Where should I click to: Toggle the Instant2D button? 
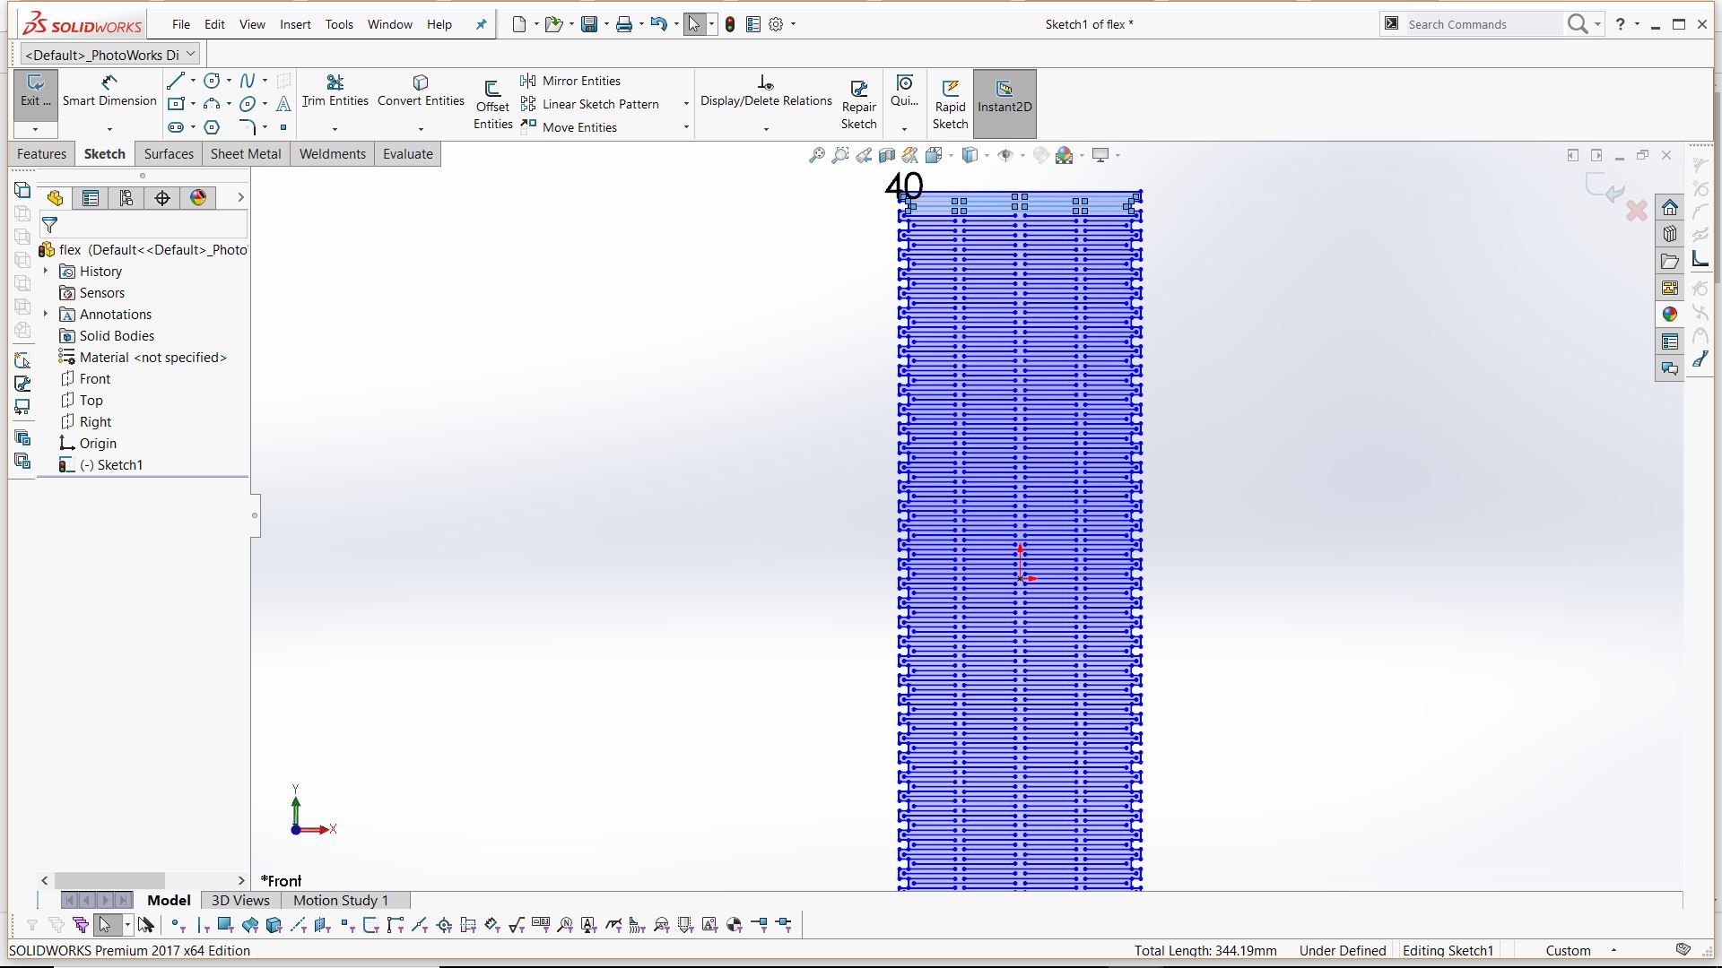coord(1004,96)
